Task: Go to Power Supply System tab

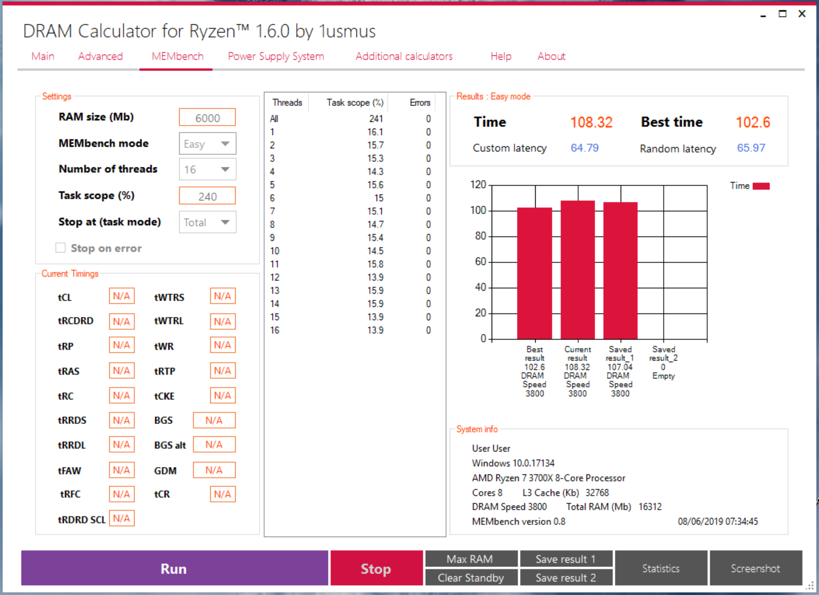Action: point(276,56)
